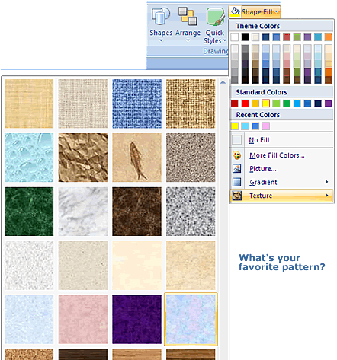Choose the White marble texture
Viewport: 337px width, 360px height.
click(x=83, y=212)
